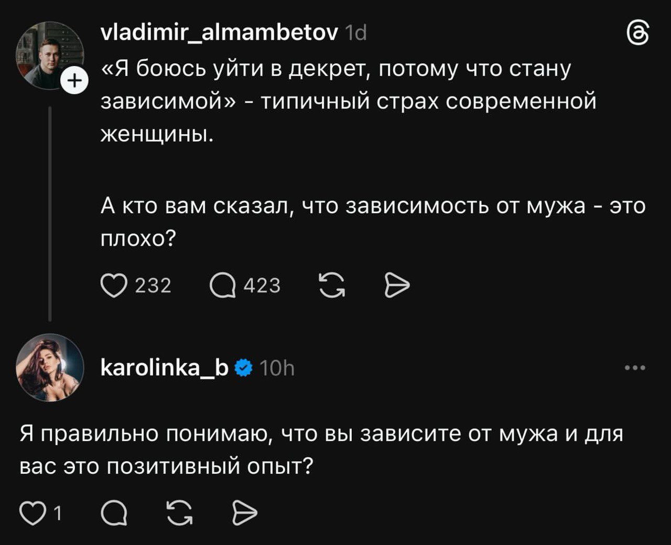The height and width of the screenshot is (545, 671).
Task: Repost the karolinka_b reply
Action: (x=179, y=514)
